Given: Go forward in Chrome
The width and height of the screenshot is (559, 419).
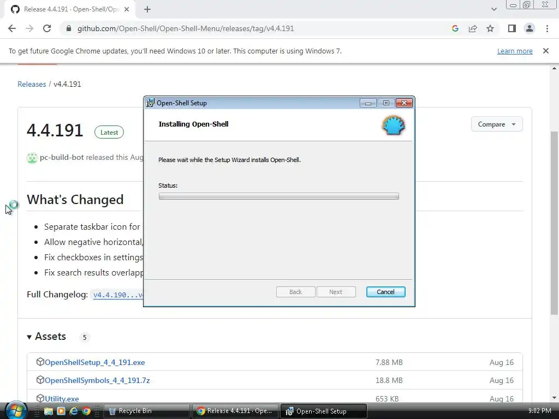Looking at the screenshot, I should click(x=29, y=28).
